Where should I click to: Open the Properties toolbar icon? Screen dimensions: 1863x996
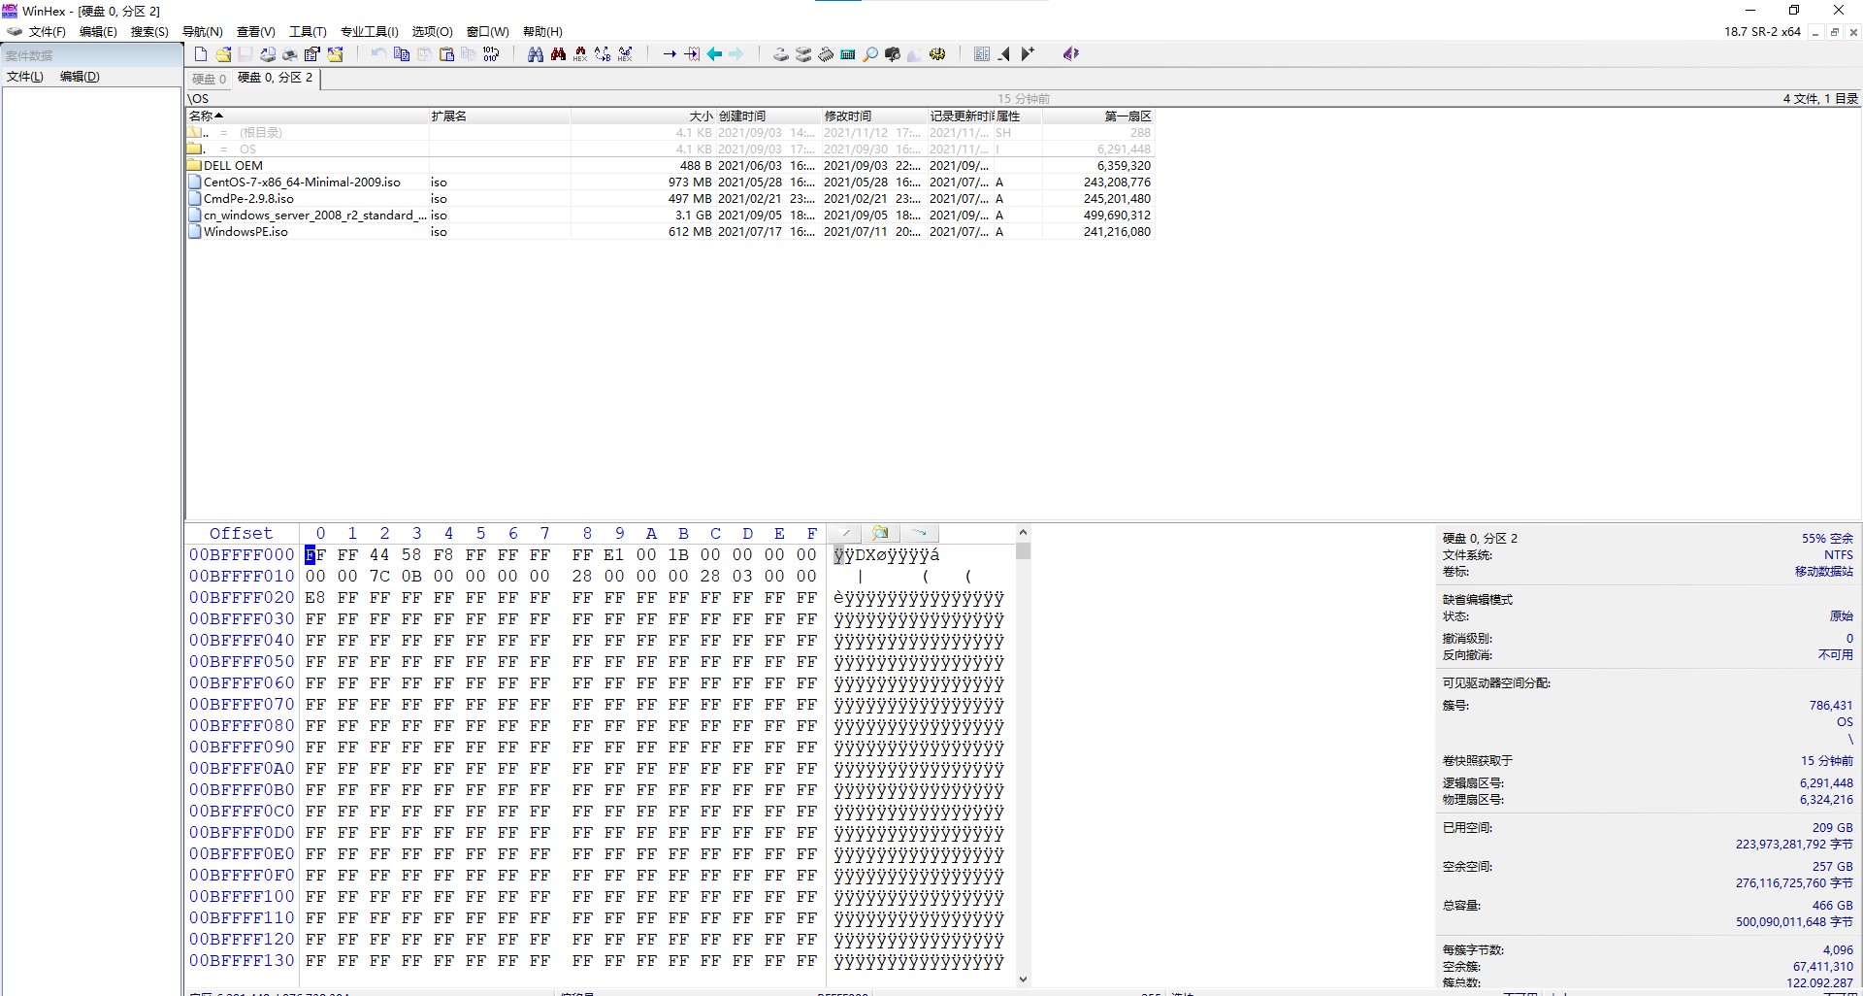click(311, 54)
